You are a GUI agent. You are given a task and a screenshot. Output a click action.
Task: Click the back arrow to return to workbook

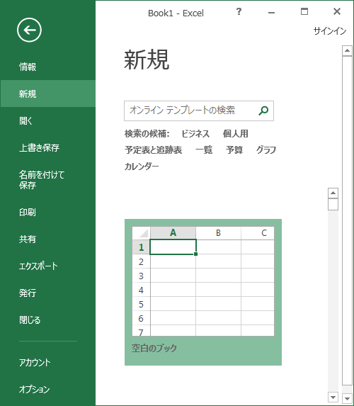pyautogui.click(x=29, y=30)
